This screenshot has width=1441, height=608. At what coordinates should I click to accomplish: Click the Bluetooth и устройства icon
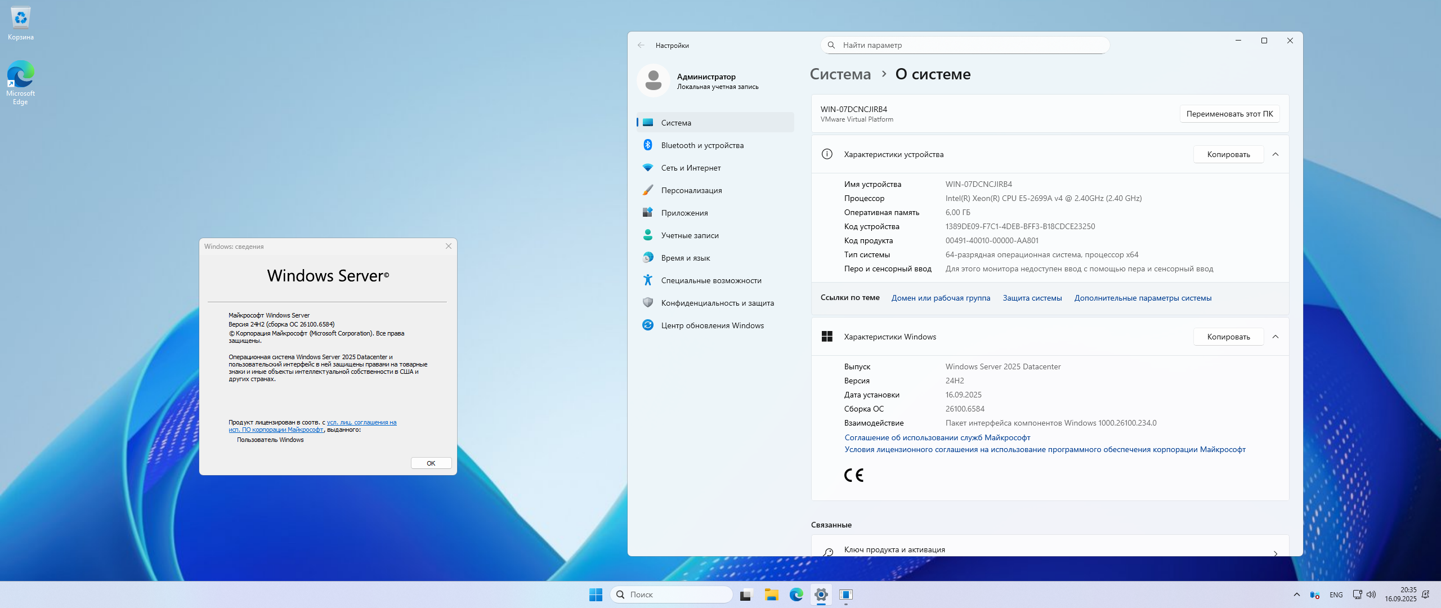tap(648, 145)
